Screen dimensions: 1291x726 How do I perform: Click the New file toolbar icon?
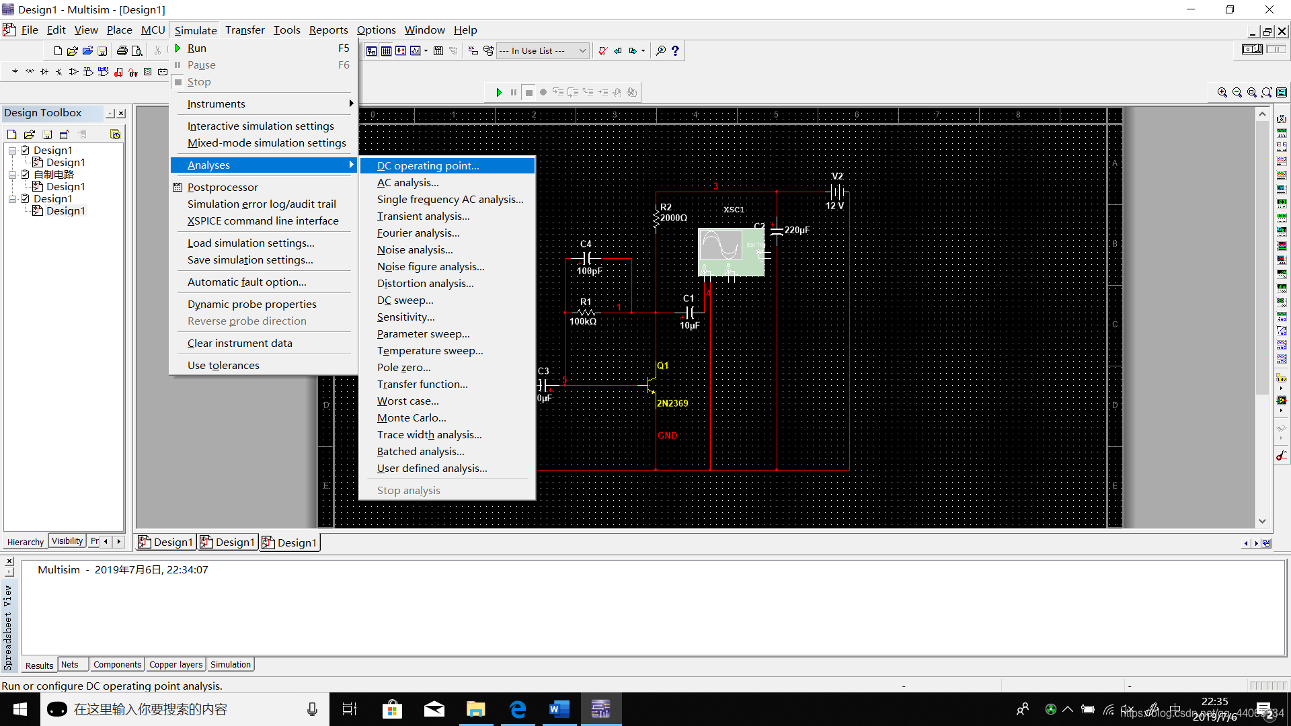click(x=58, y=51)
